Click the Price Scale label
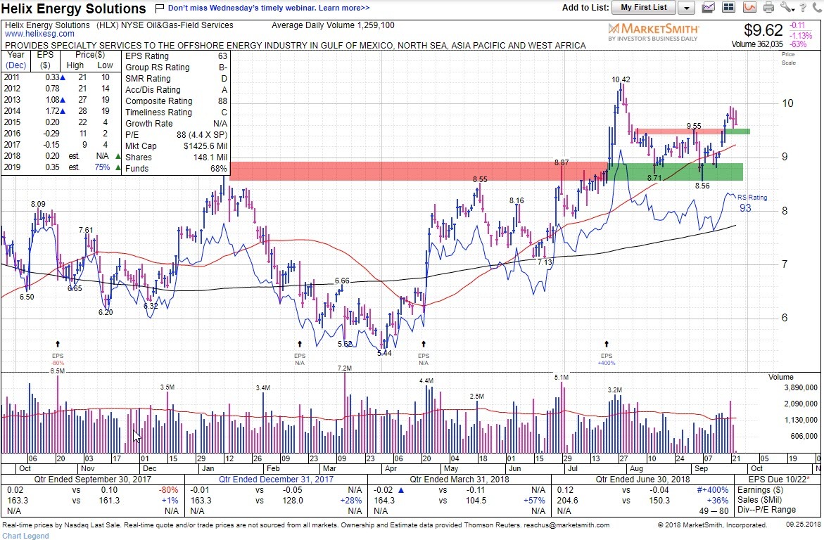The width and height of the screenshot is (824, 540). click(x=788, y=58)
